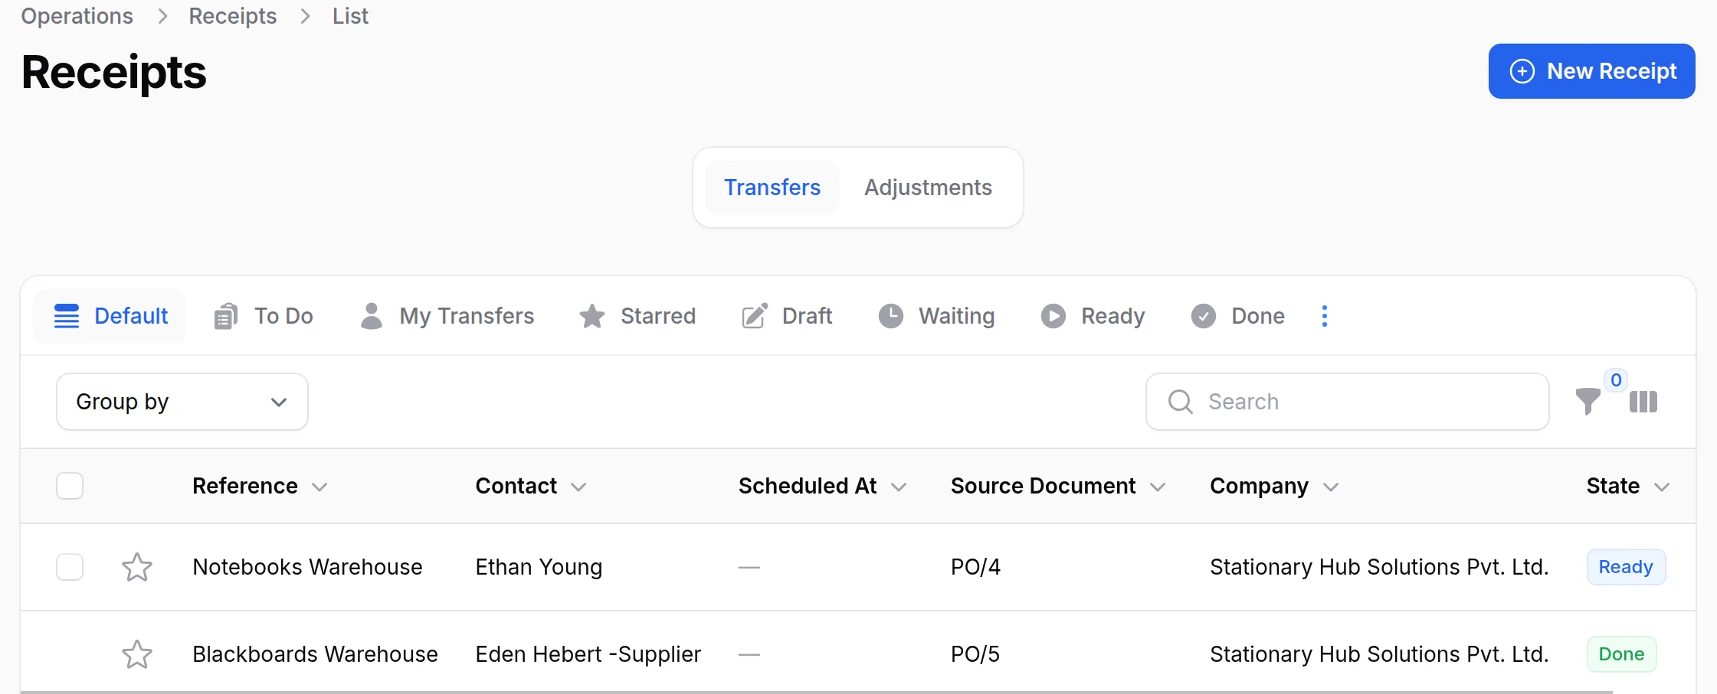The height and width of the screenshot is (694, 1717).
Task: Filter by My Transfers tab
Action: pos(447,316)
